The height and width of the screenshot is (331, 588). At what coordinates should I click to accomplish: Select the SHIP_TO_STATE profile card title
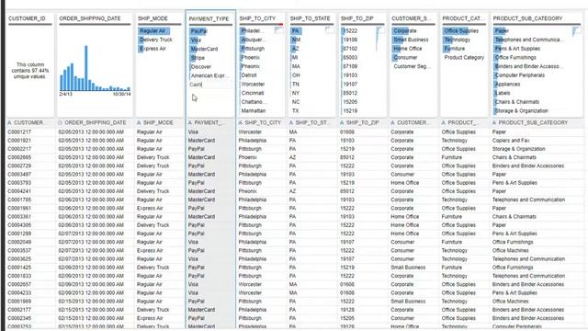[311, 18]
